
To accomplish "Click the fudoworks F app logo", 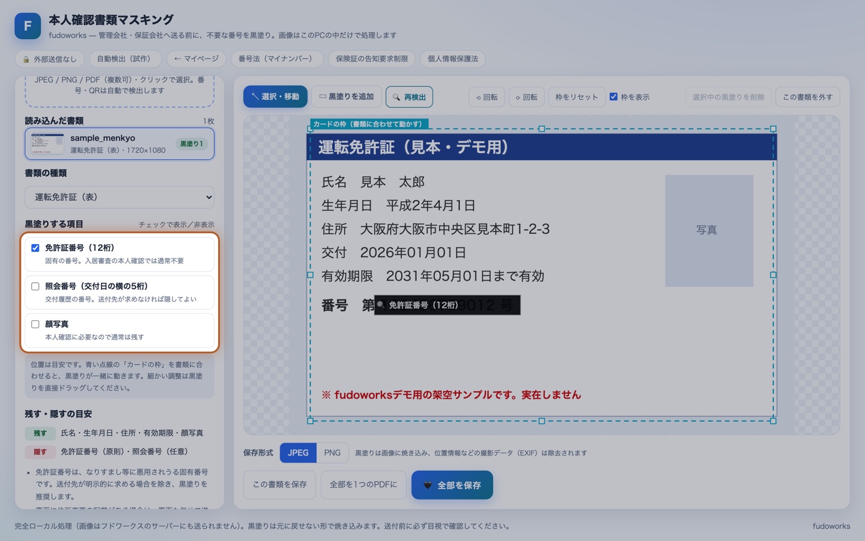I will tap(28, 26).
